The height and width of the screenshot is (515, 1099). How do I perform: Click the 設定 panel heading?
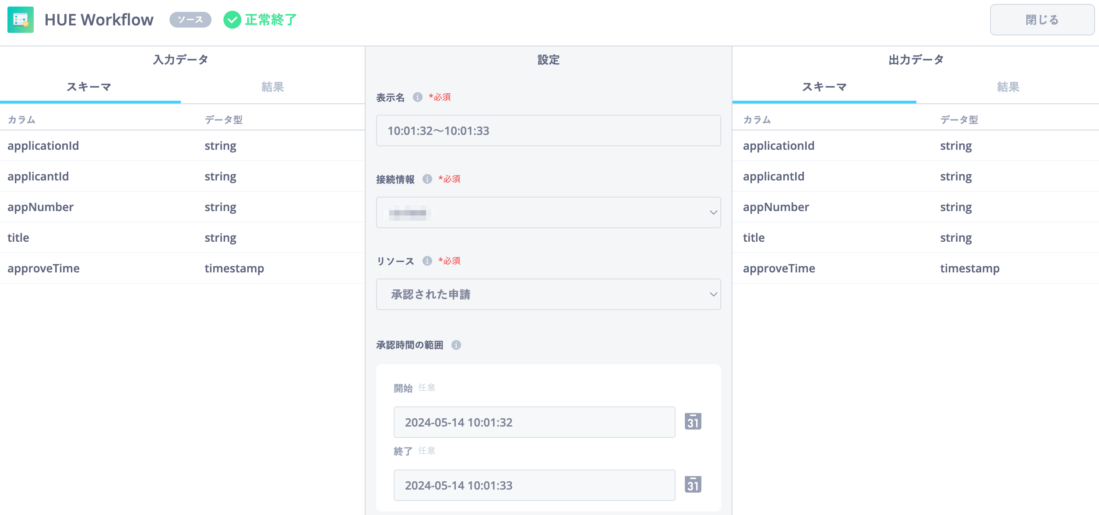[x=549, y=60]
